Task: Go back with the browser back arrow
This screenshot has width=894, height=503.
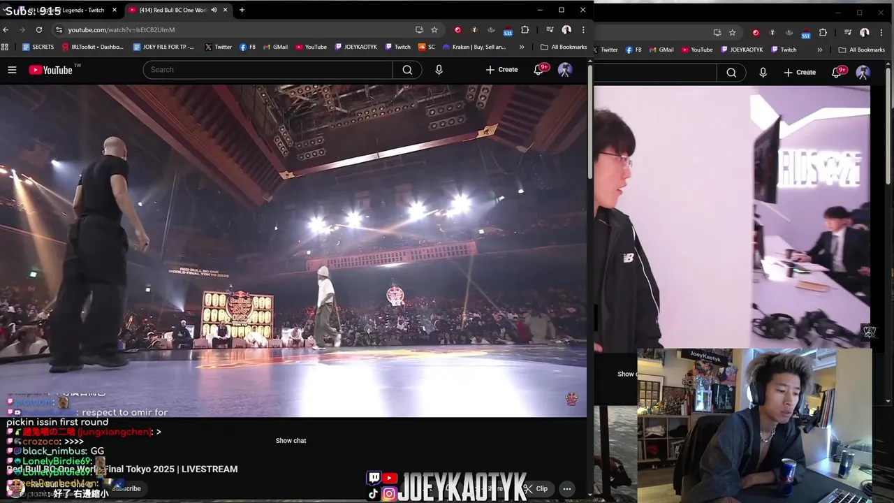Action: [6, 30]
